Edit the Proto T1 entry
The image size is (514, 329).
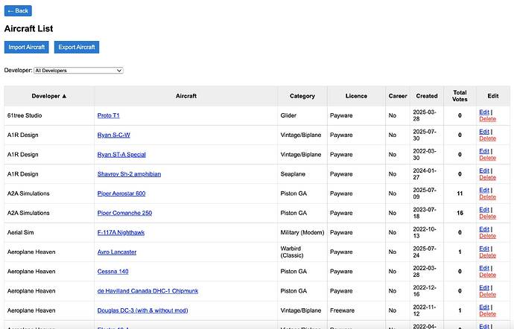click(484, 112)
